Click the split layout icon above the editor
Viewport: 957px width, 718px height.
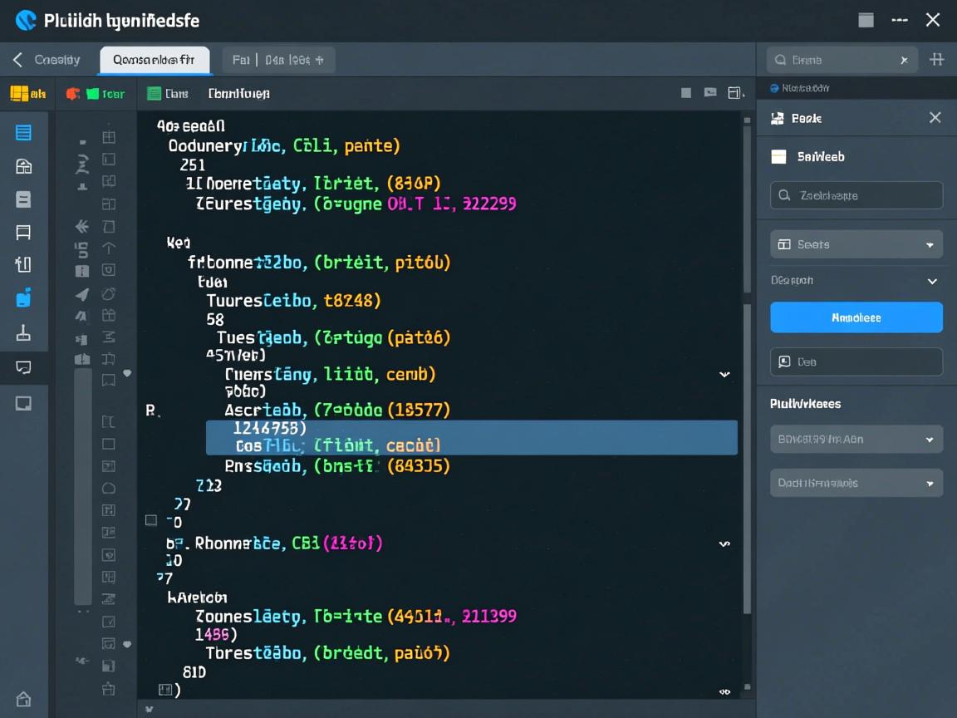click(735, 93)
